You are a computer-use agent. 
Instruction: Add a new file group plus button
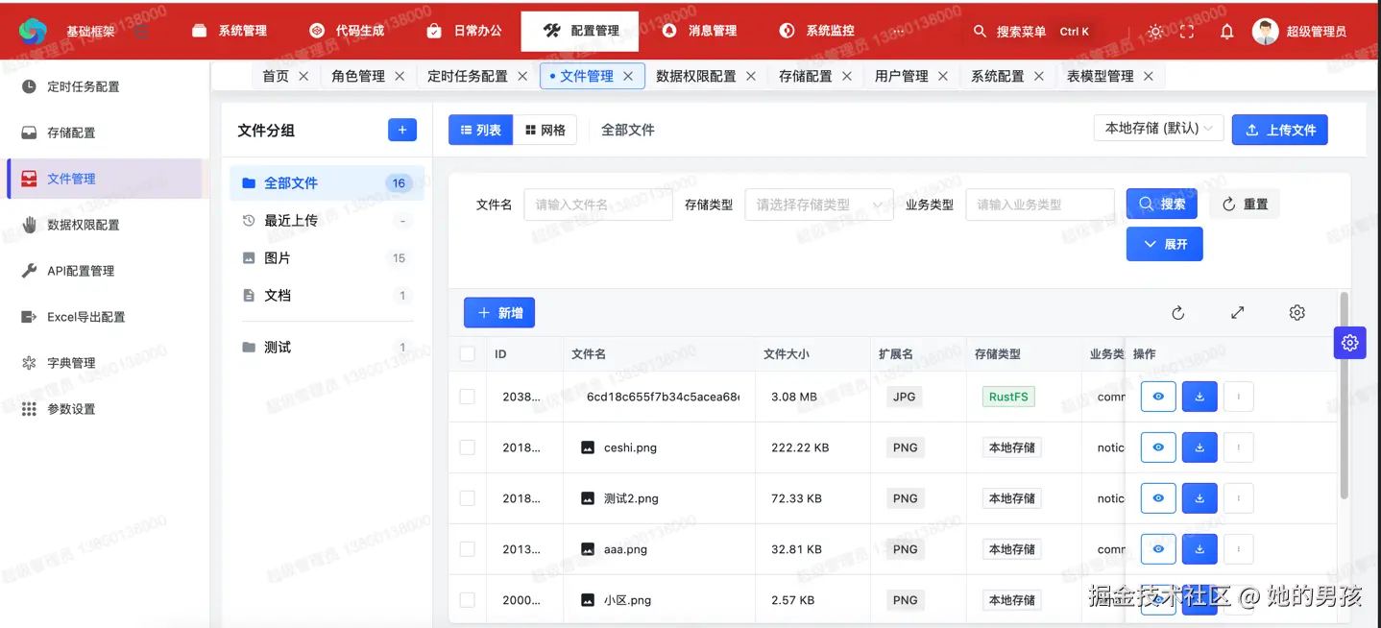point(402,130)
